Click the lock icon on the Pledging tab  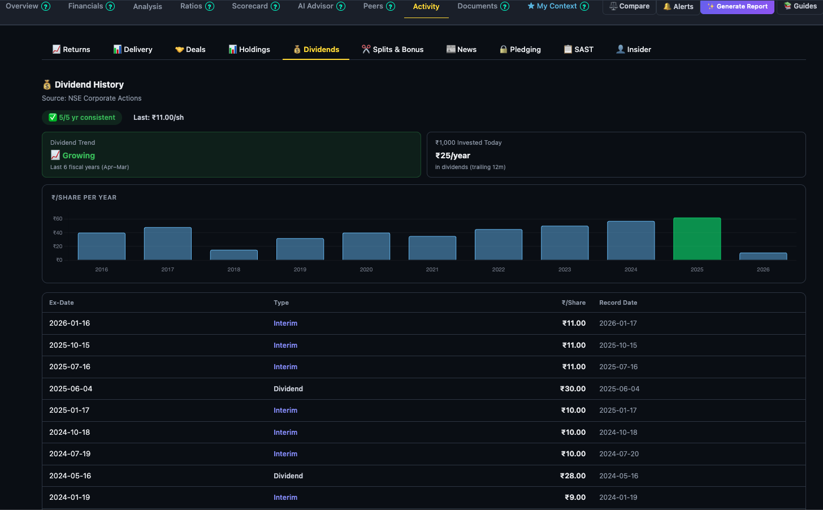click(x=503, y=49)
